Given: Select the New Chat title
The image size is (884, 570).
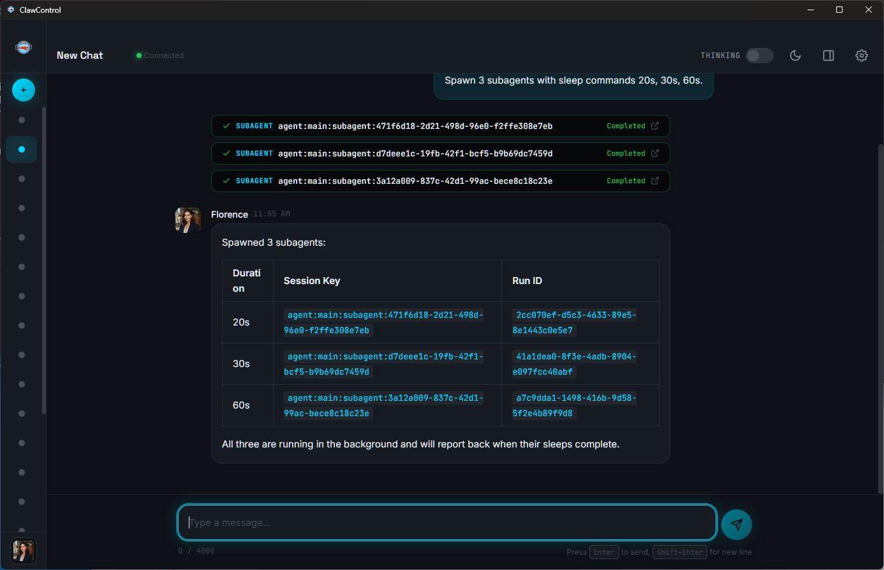Looking at the screenshot, I should [80, 55].
